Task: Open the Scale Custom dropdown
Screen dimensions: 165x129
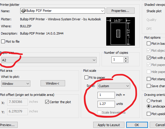Action: tap(114, 86)
